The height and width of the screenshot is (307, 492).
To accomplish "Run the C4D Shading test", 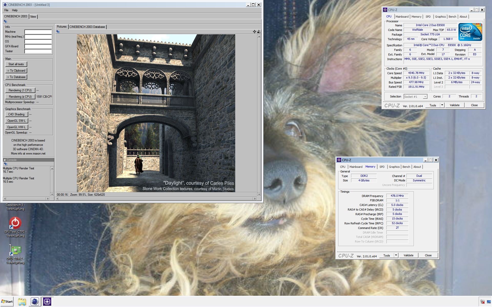I will click(x=16, y=114).
